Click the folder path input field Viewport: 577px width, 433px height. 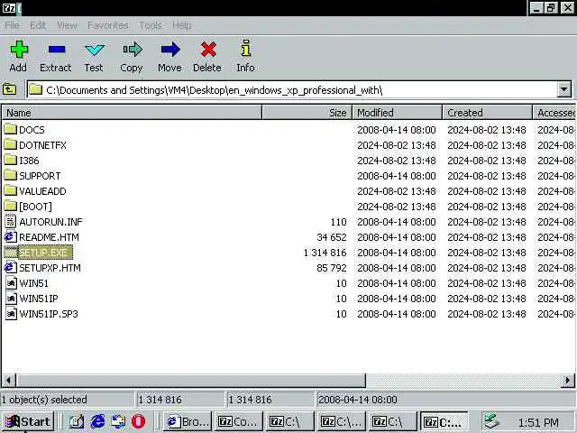[x=292, y=89]
